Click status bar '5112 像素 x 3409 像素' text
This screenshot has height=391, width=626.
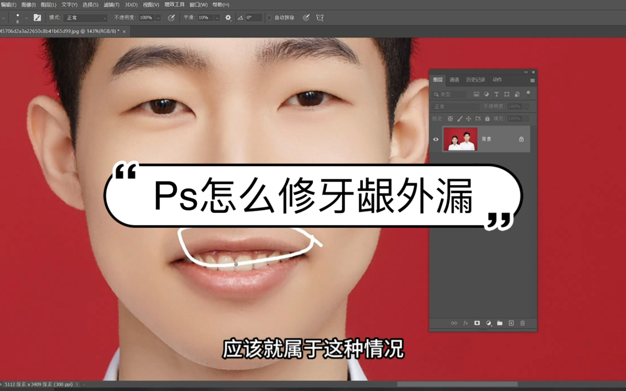coord(29,384)
